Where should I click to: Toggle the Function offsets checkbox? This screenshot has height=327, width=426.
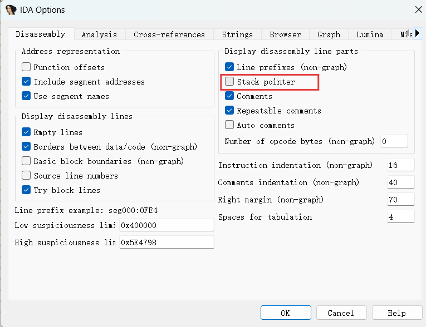tap(26, 67)
